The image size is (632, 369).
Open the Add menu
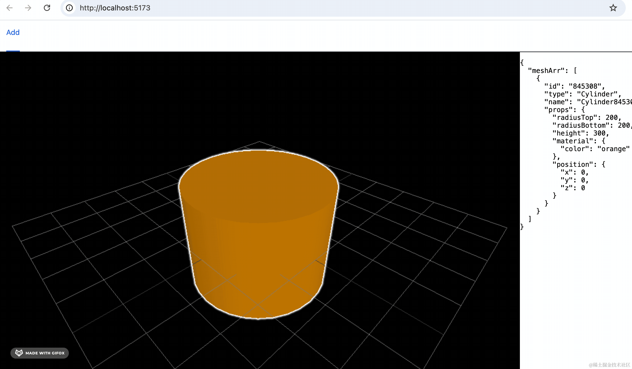pos(13,32)
